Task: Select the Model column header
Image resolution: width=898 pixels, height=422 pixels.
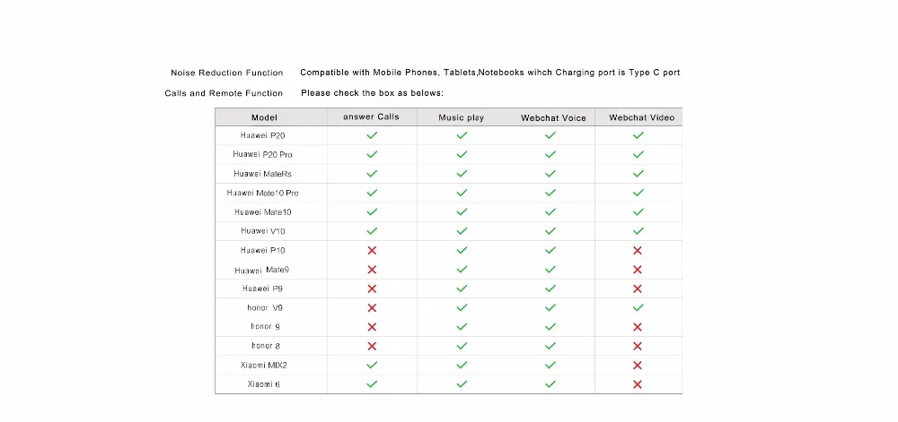Action: 264,117
